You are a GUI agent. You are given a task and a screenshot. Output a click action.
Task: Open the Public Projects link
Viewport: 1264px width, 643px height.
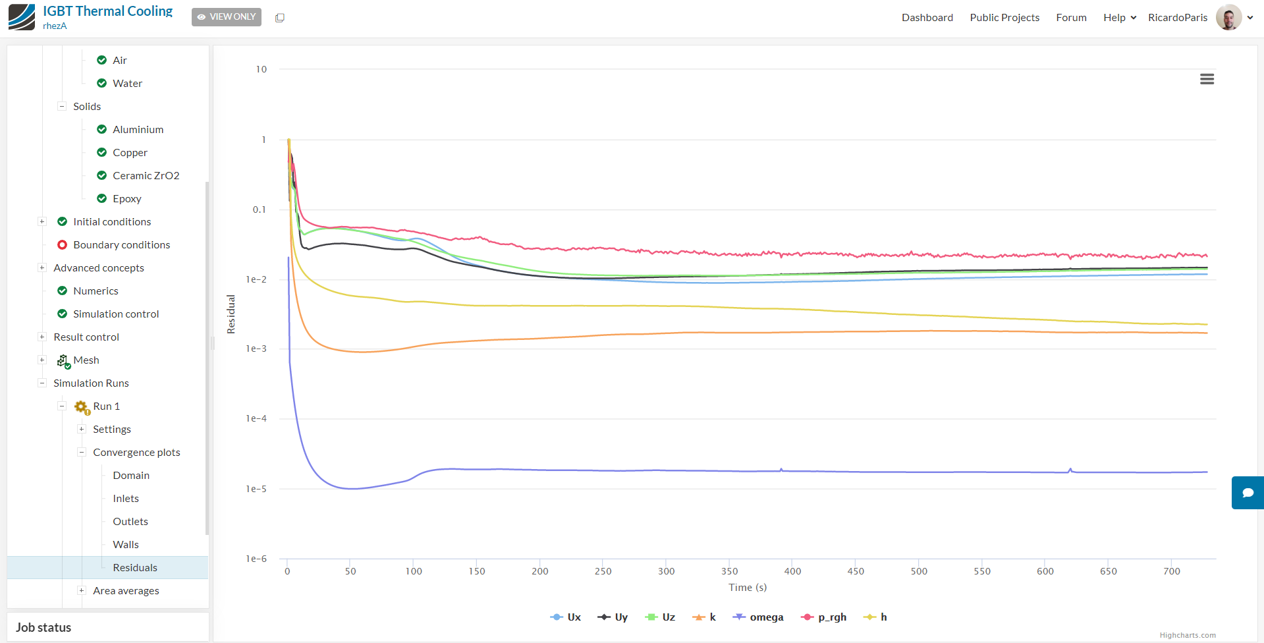[x=1004, y=18]
